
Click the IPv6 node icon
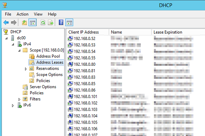20,105
